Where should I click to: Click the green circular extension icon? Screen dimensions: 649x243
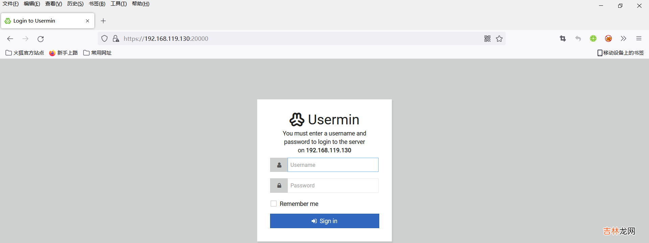pos(593,39)
